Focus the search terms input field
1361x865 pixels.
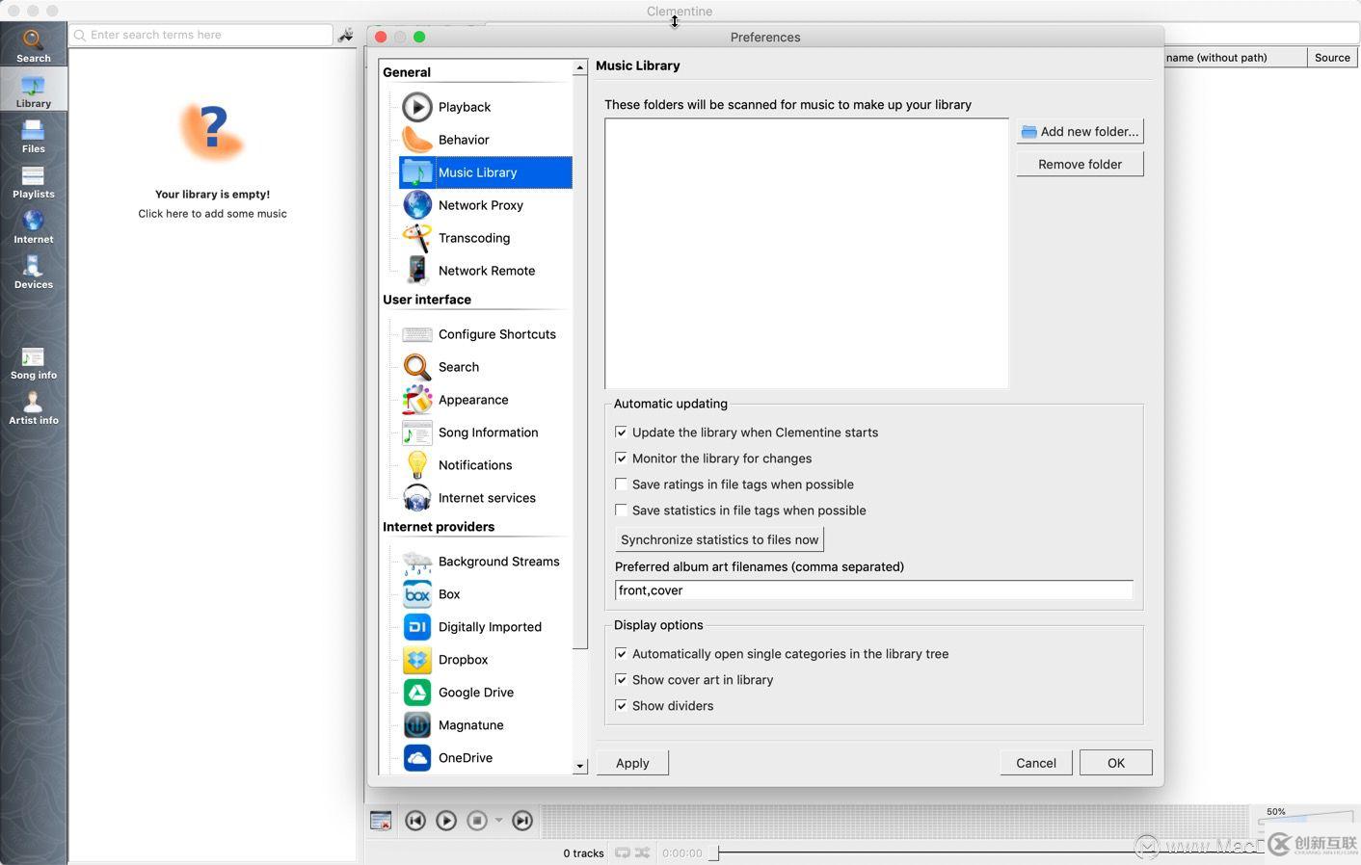coord(201,35)
